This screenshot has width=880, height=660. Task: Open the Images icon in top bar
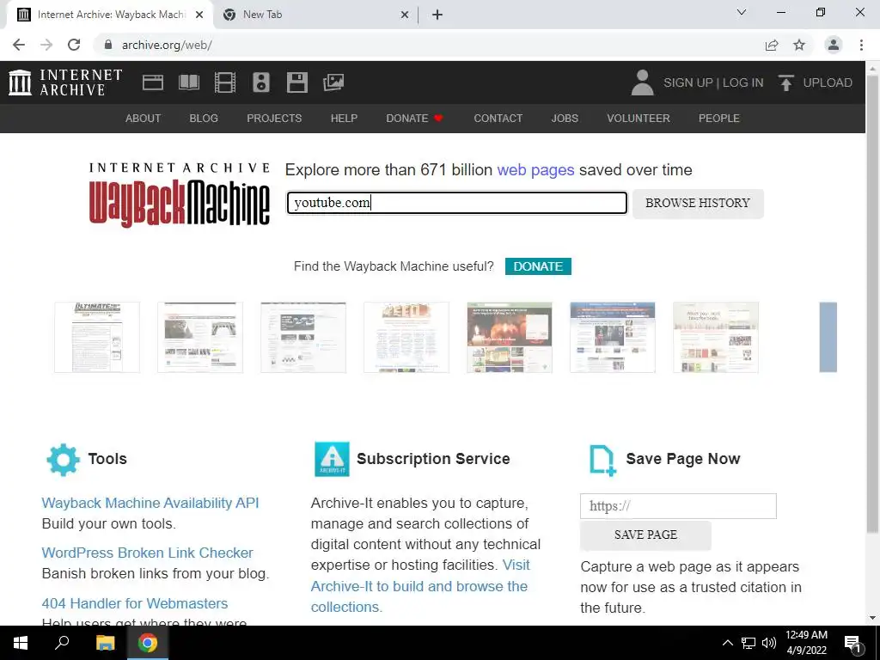tap(333, 82)
